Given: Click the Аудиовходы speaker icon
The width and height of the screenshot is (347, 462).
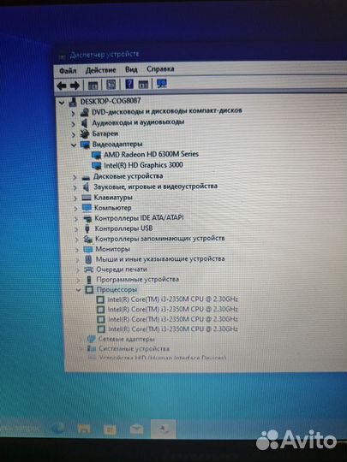Looking at the screenshot, I should [85, 123].
